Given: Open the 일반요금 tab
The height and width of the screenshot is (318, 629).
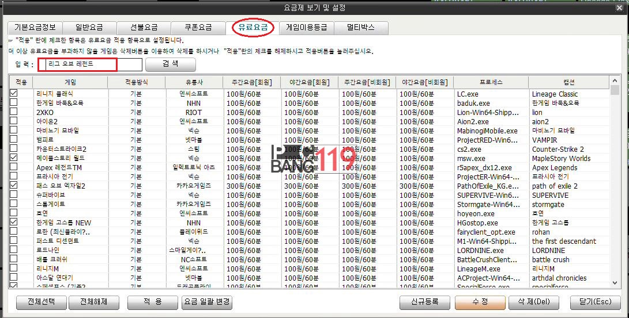Looking at the screenshot, I should pos(89,27).
